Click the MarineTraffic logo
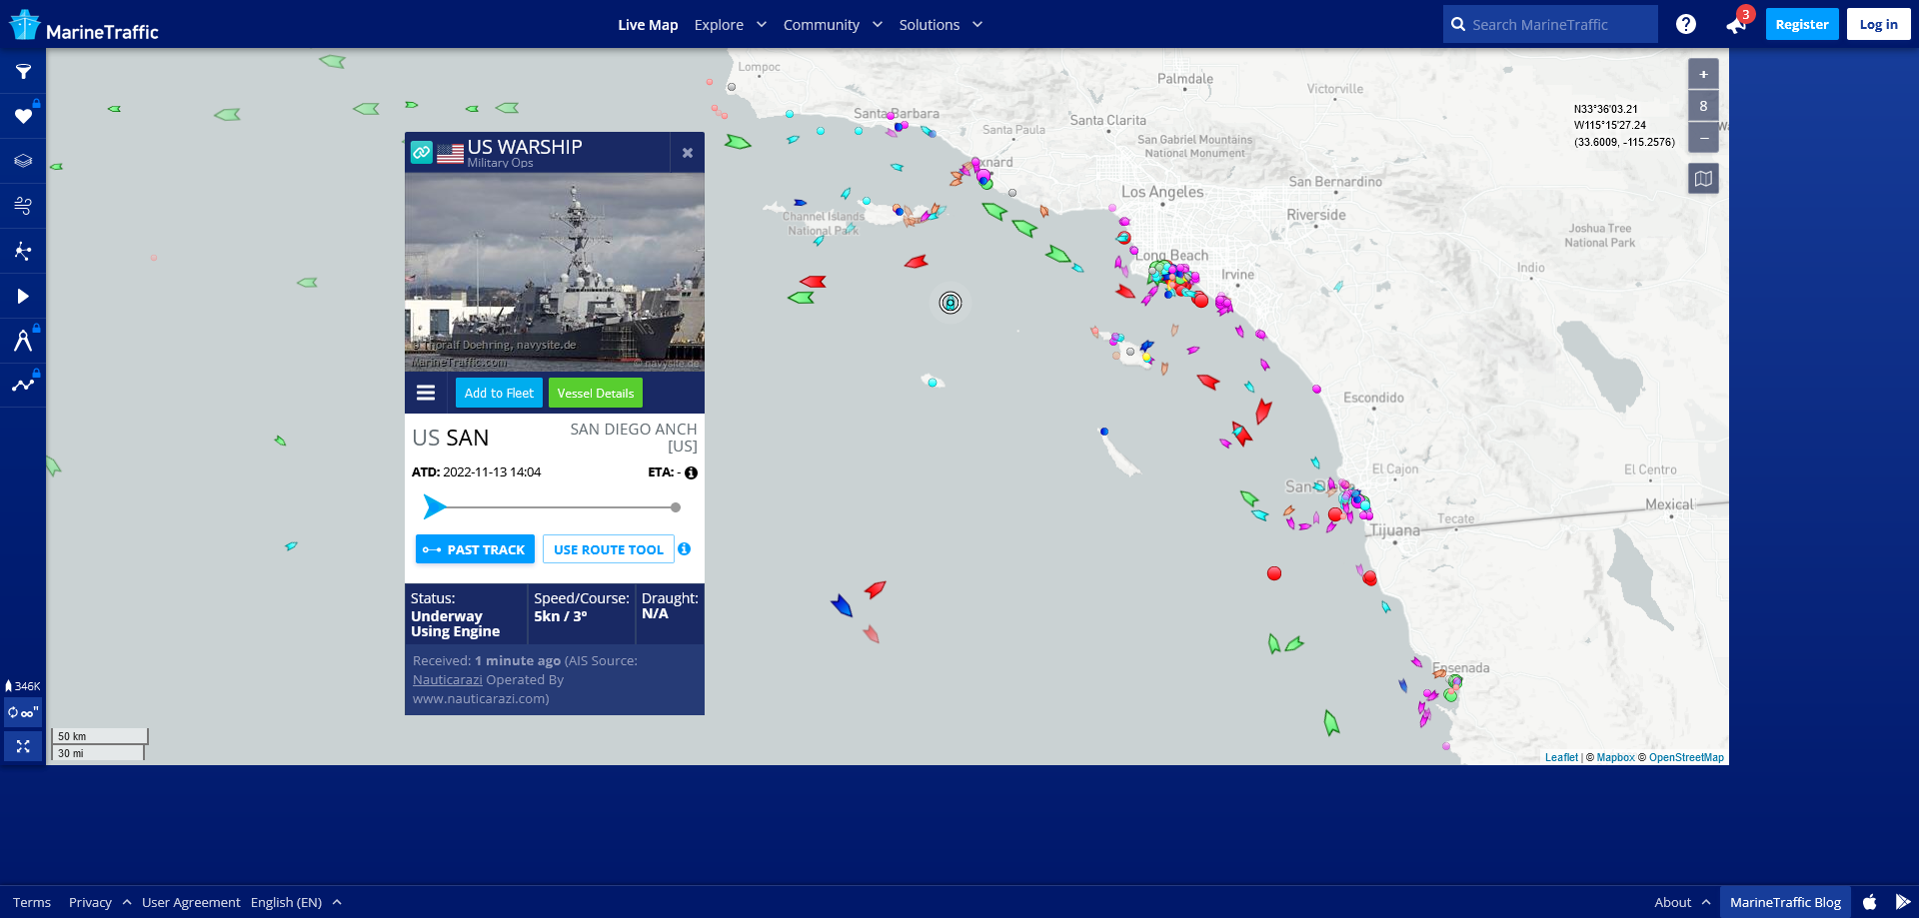This screenshot has height=918, width=1919. click(84, 27)
